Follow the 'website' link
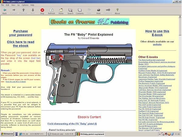The width and height of the screenshot is (182, 137). pos(157,44)
